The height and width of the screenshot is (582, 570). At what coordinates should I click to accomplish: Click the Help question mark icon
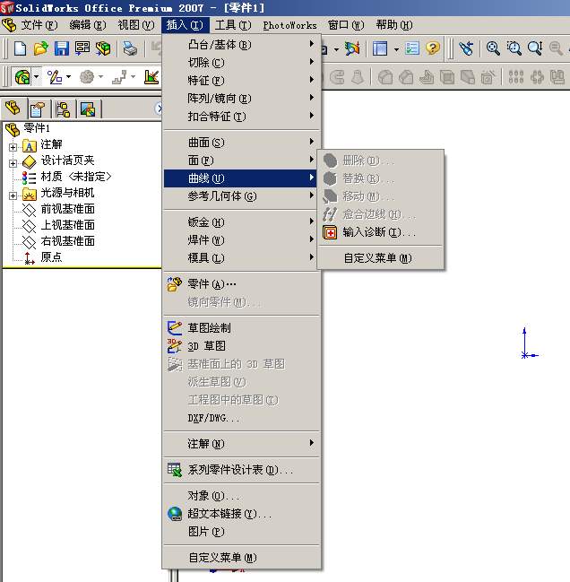coord(433,48)
